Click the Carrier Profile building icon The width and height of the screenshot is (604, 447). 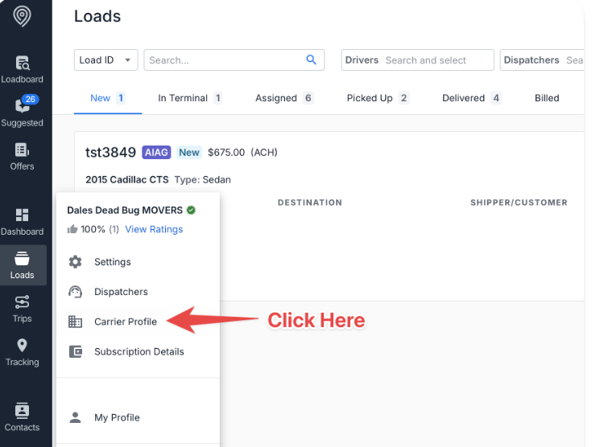[75, 322]
